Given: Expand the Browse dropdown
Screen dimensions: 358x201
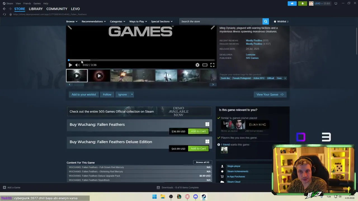Looking at the screenshot, I should 72,21.
